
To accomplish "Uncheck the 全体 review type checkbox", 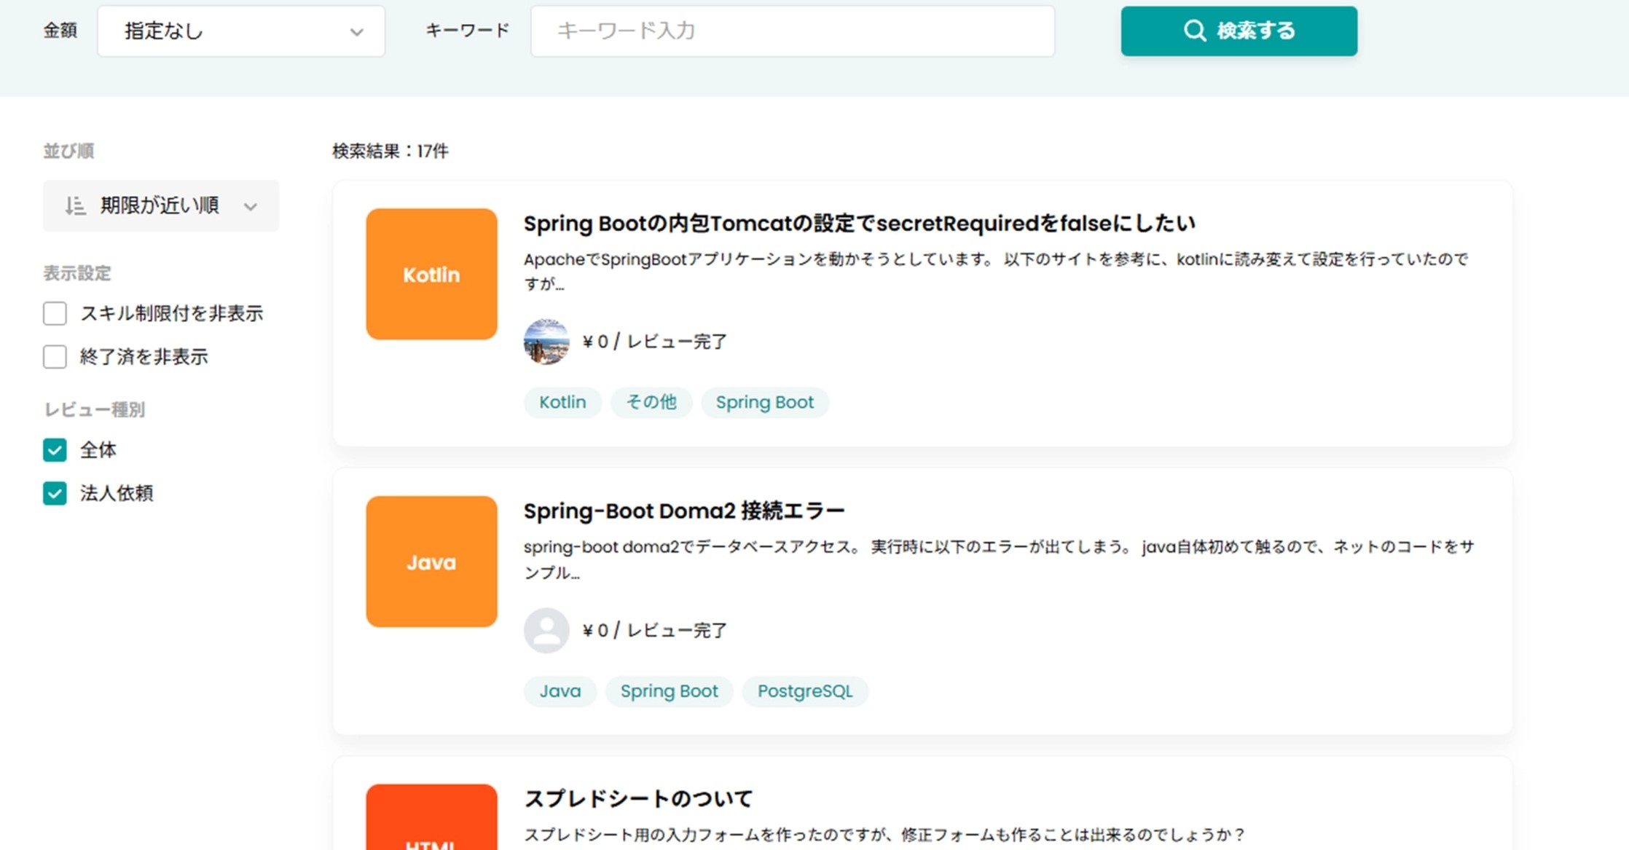I will (55, 450).
